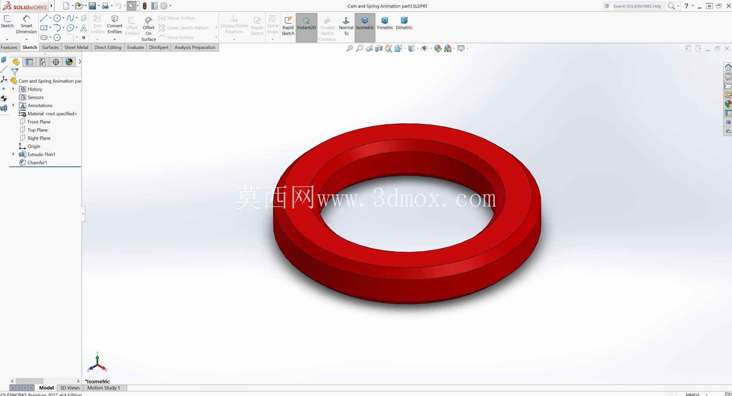Click the Smart Dimension tool
Viewport: 732px width, 396px height.
point(26,25)
